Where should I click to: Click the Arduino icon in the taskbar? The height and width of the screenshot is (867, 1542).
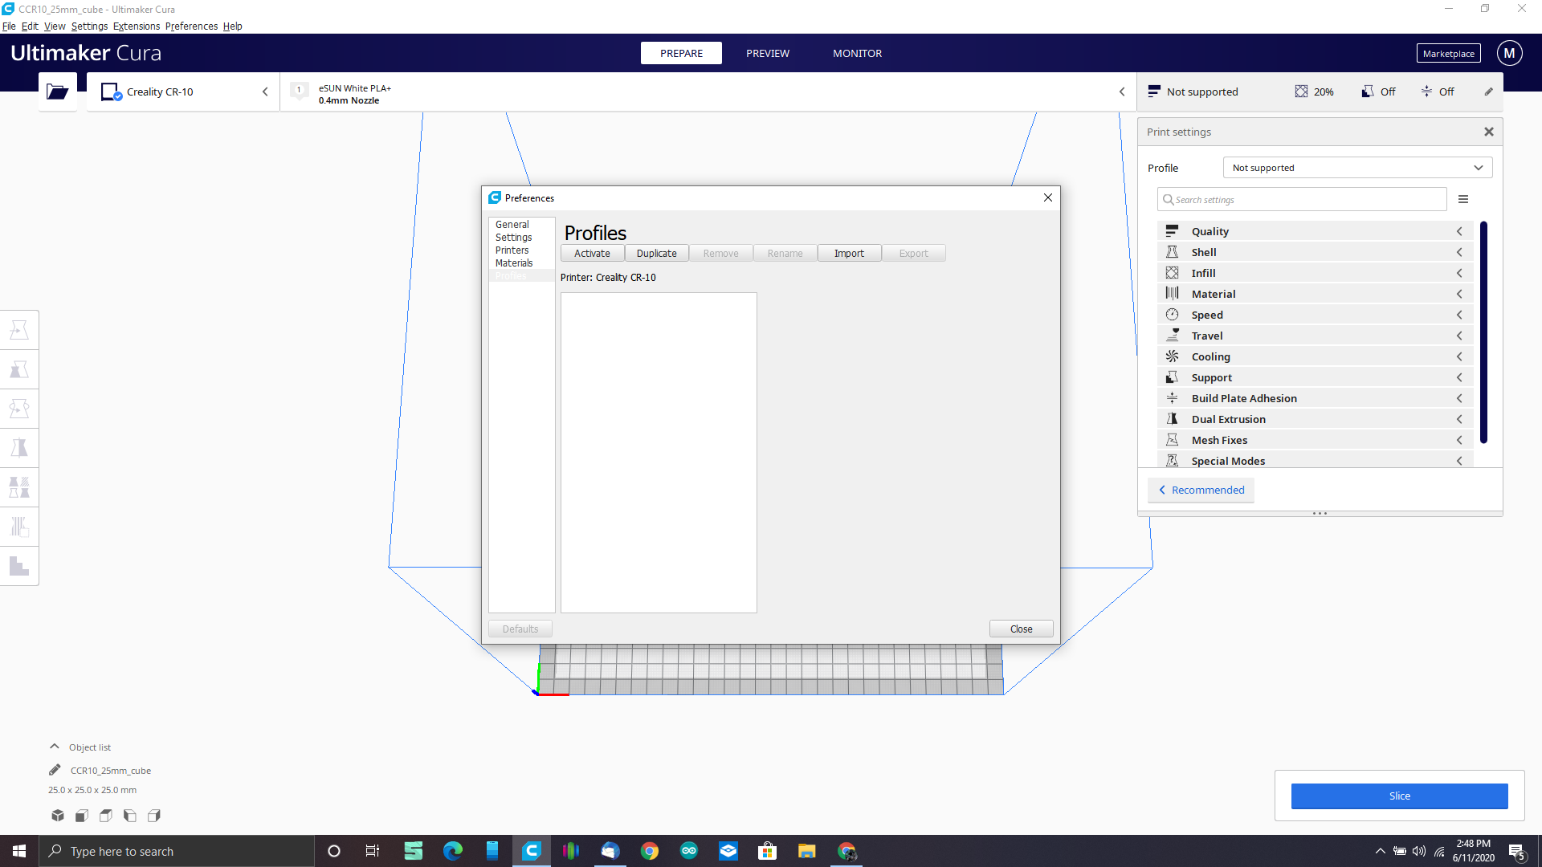tap(689, 851)
